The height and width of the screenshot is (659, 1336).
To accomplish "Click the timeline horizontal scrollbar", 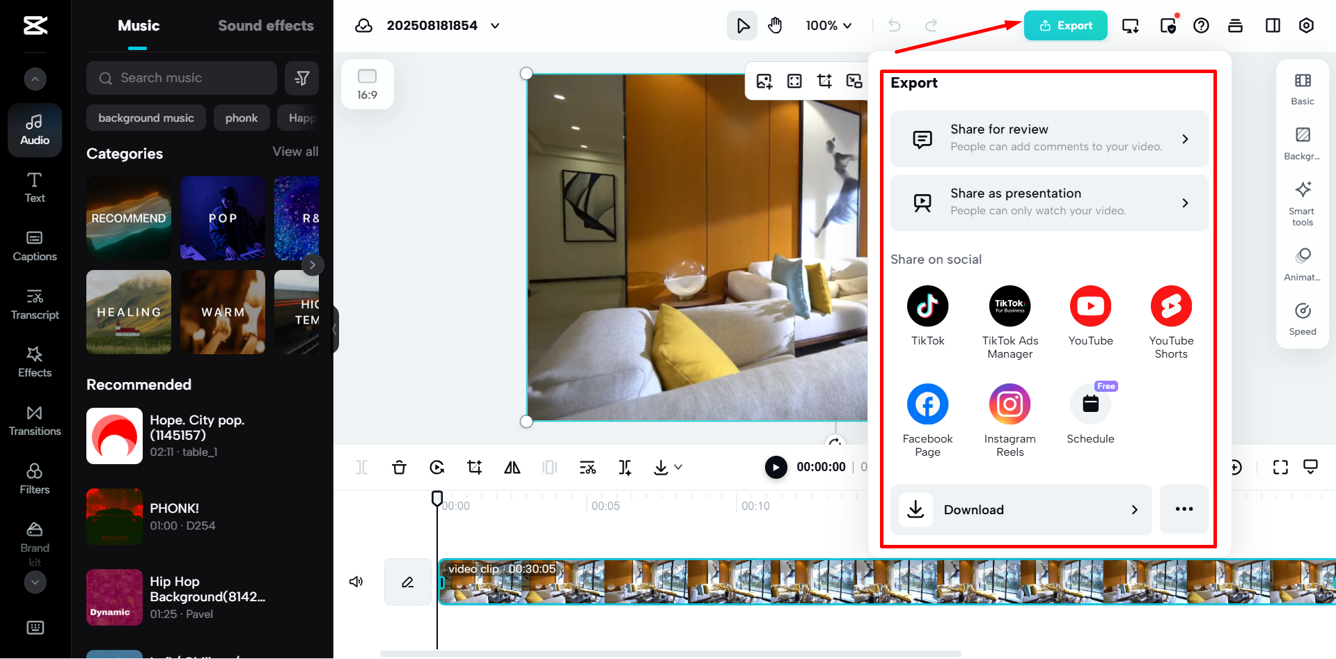I will 670,653.
